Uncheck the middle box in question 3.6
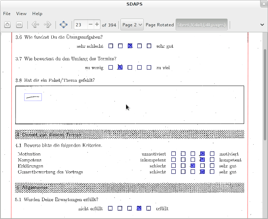268x219 pixels. click(x=130, y=46)
